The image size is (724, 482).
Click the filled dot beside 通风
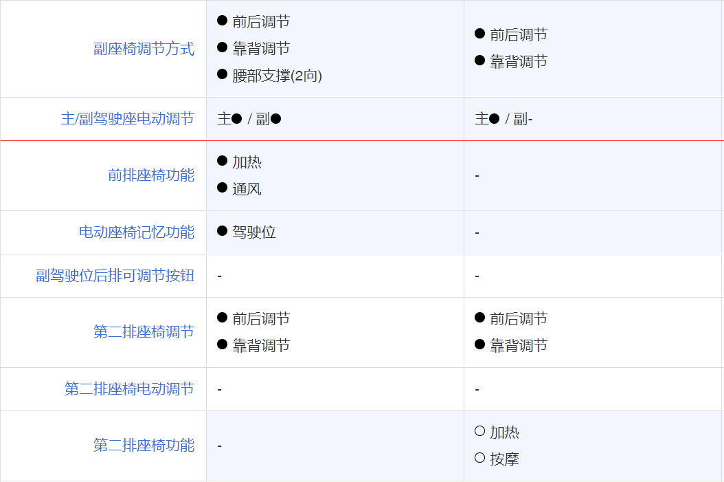[x=222, y=188]
